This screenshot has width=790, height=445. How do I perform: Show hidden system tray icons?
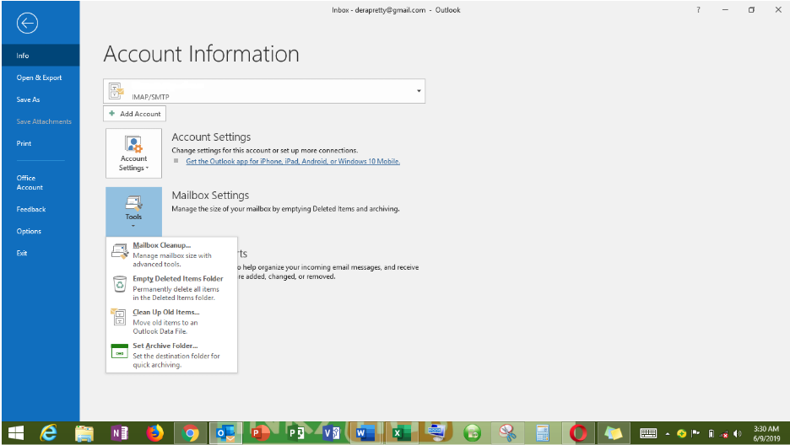[x=668, y=433]
